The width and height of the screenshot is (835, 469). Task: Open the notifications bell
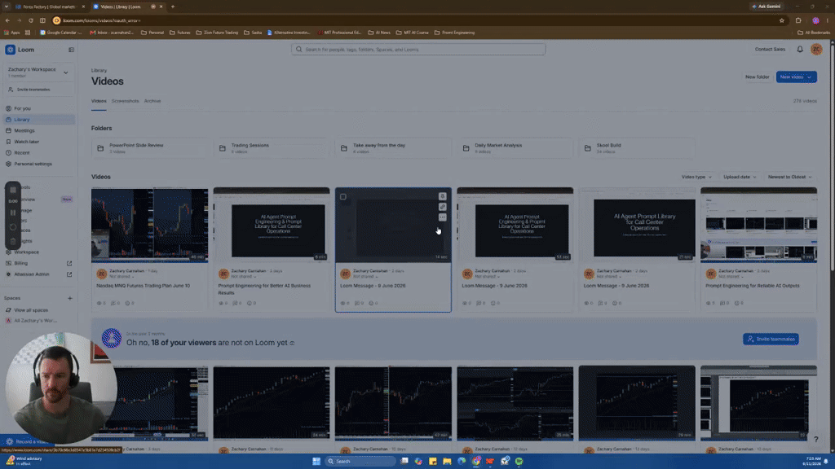pyautogui.click(x=800, y=49)
